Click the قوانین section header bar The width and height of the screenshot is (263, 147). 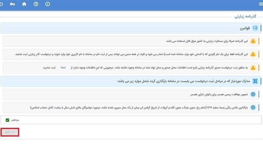(x=131, y=28)
